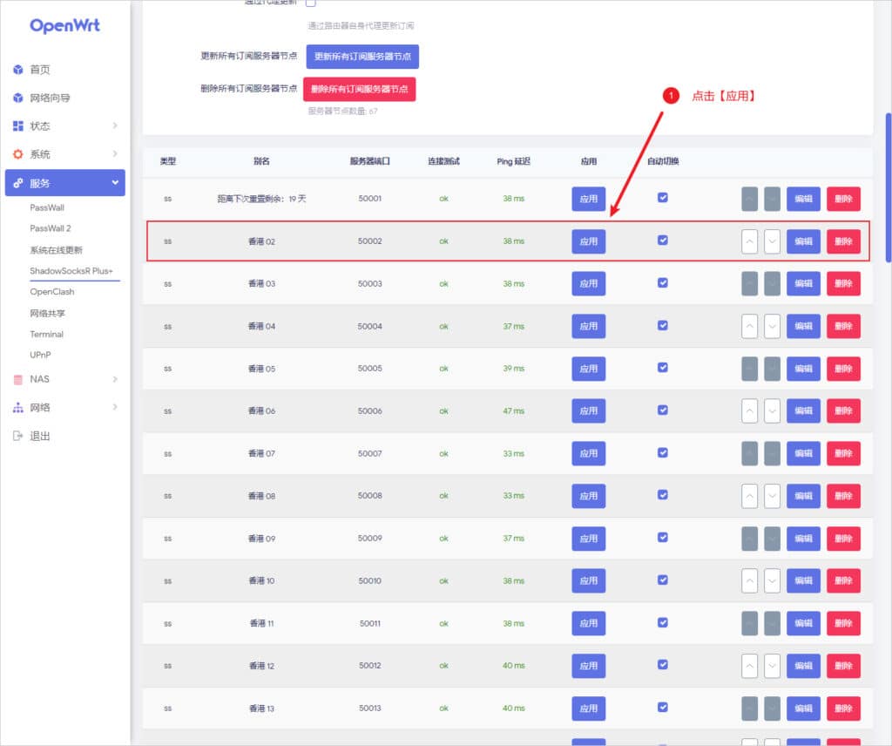Click red 删除所有订阅服务器节点 button
This screenshot has height=746, width=892.
click(359, 89)
